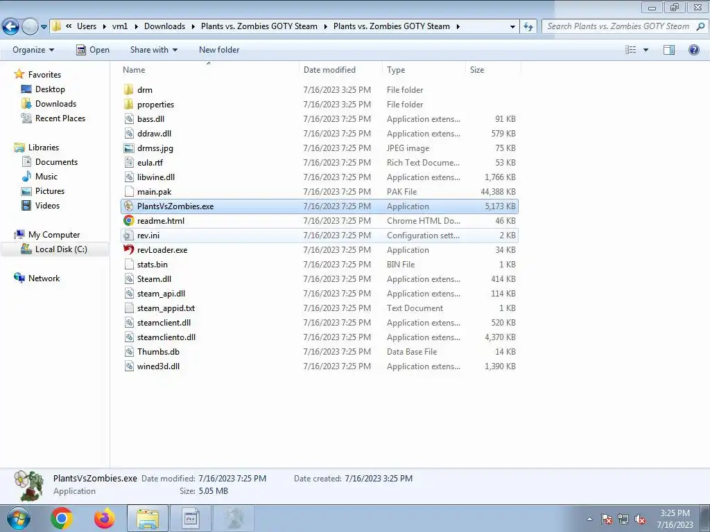Click the Open toolbar button
Viewport: 710px width, 532px height.
(x=93, y=50)
